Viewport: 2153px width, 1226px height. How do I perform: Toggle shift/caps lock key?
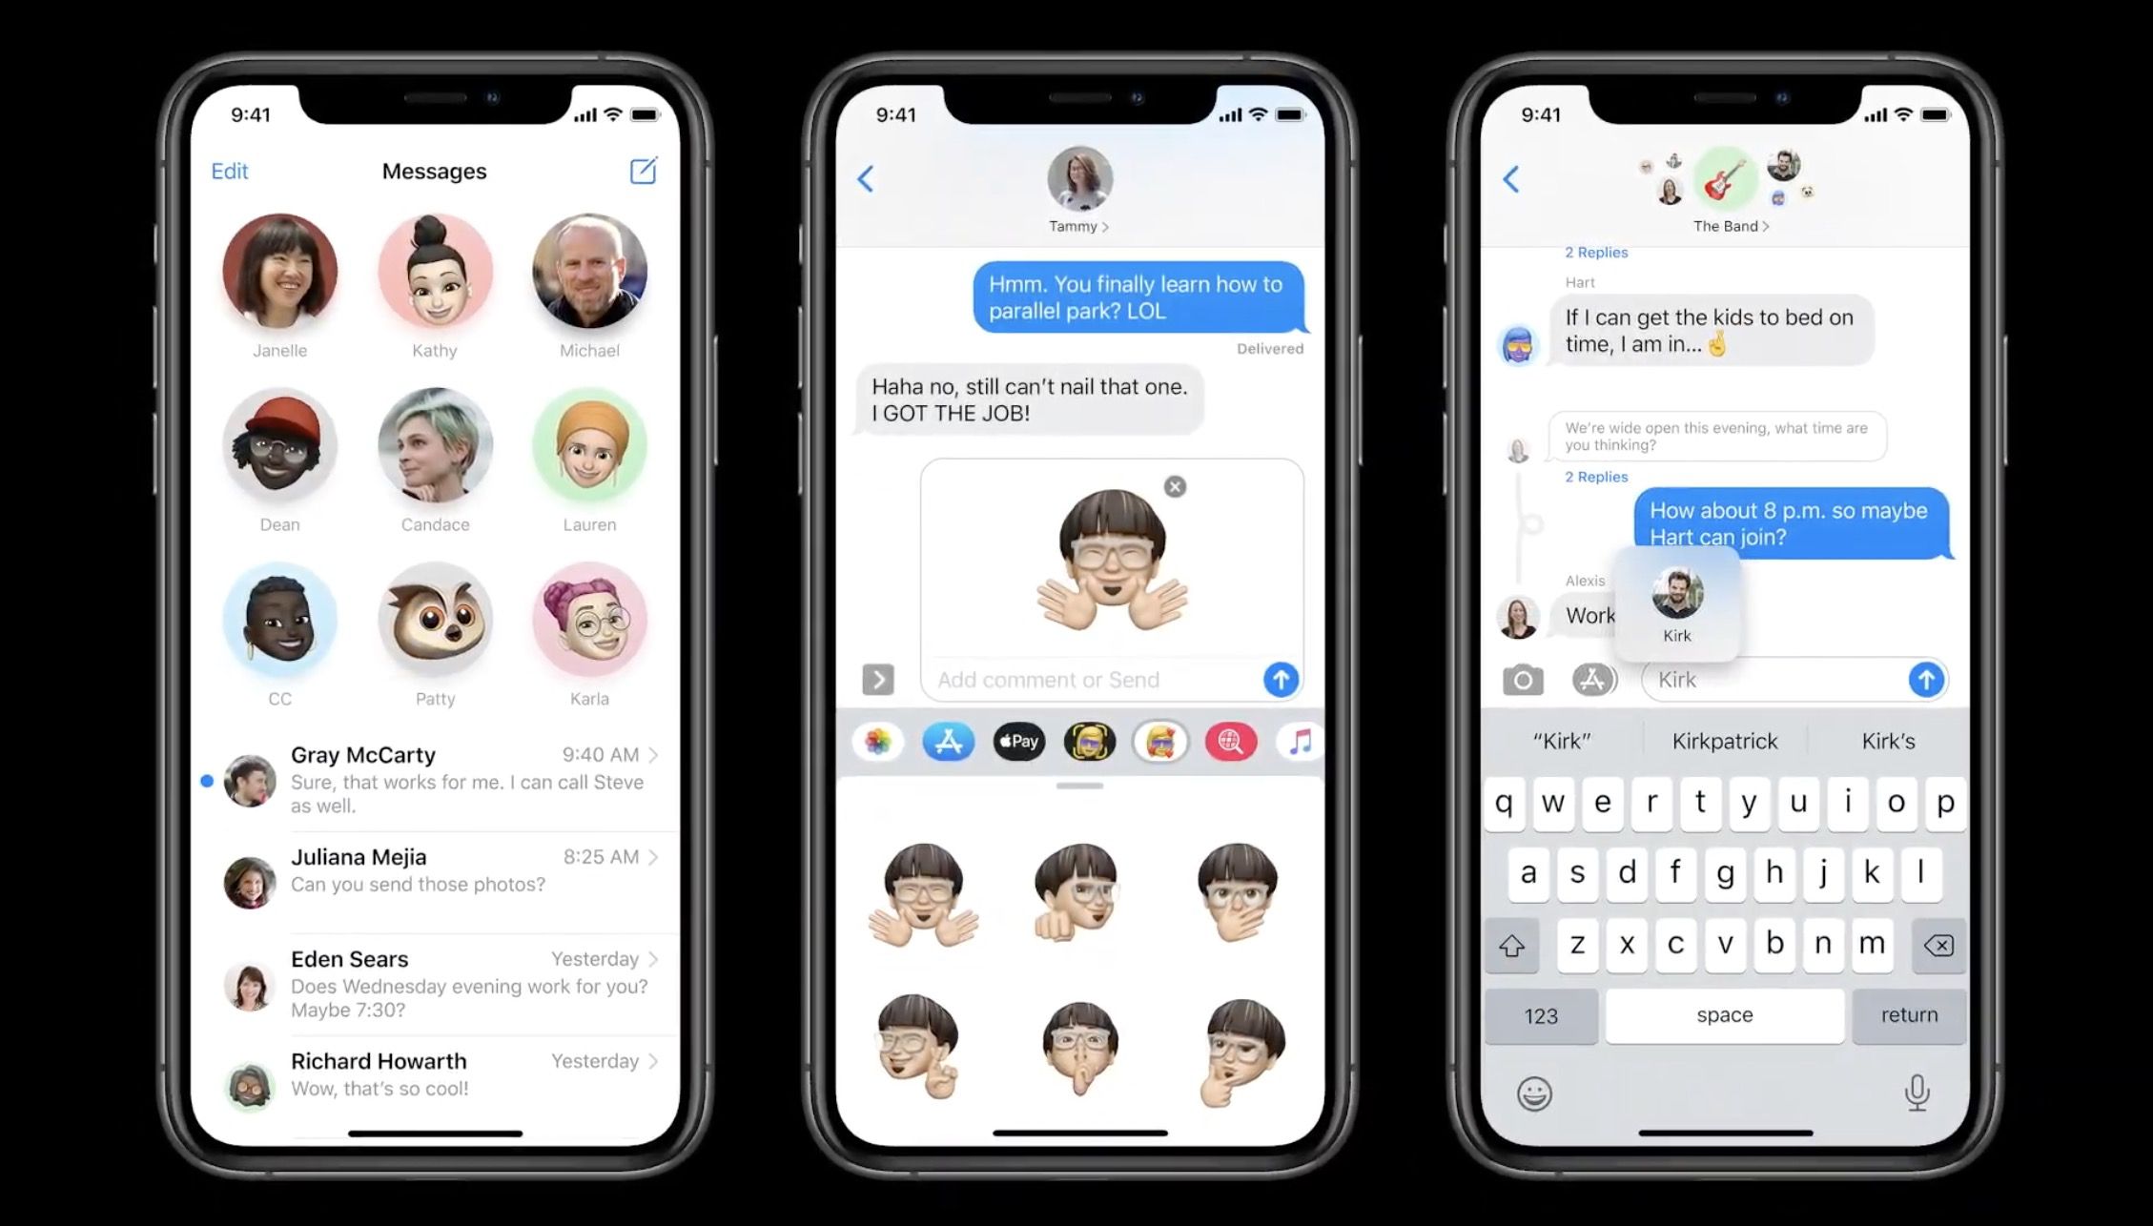point(1509,945)
